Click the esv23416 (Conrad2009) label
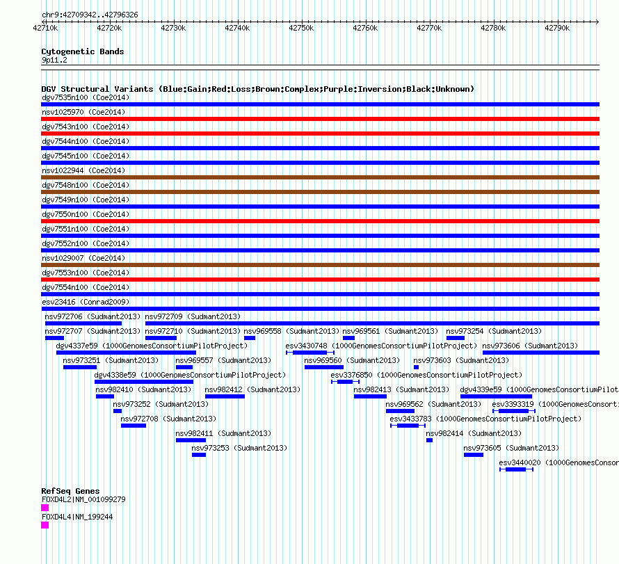Image resolution: width=619 pixels, height=564 pixels. [86, 302]
